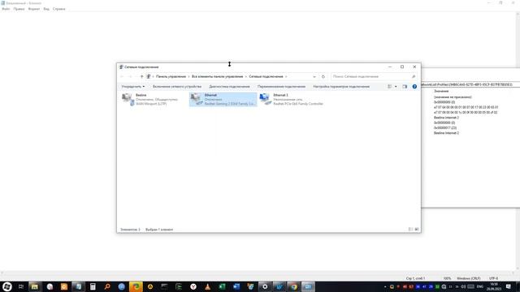
Task: Click Windows (CRLF) in Notepad status bar
Action: click(x=468, y=278)
